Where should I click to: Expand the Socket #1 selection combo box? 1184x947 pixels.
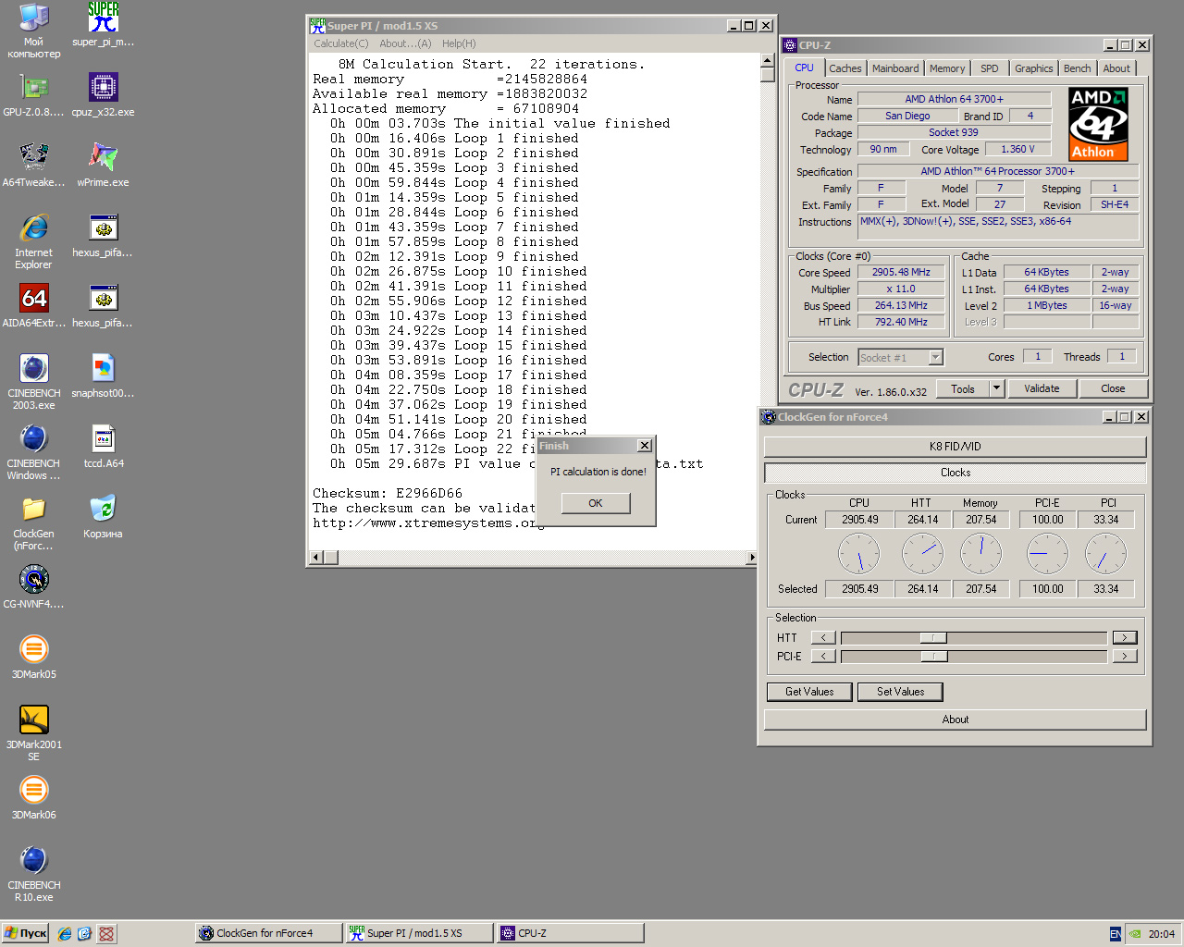(x=935, y=358)
